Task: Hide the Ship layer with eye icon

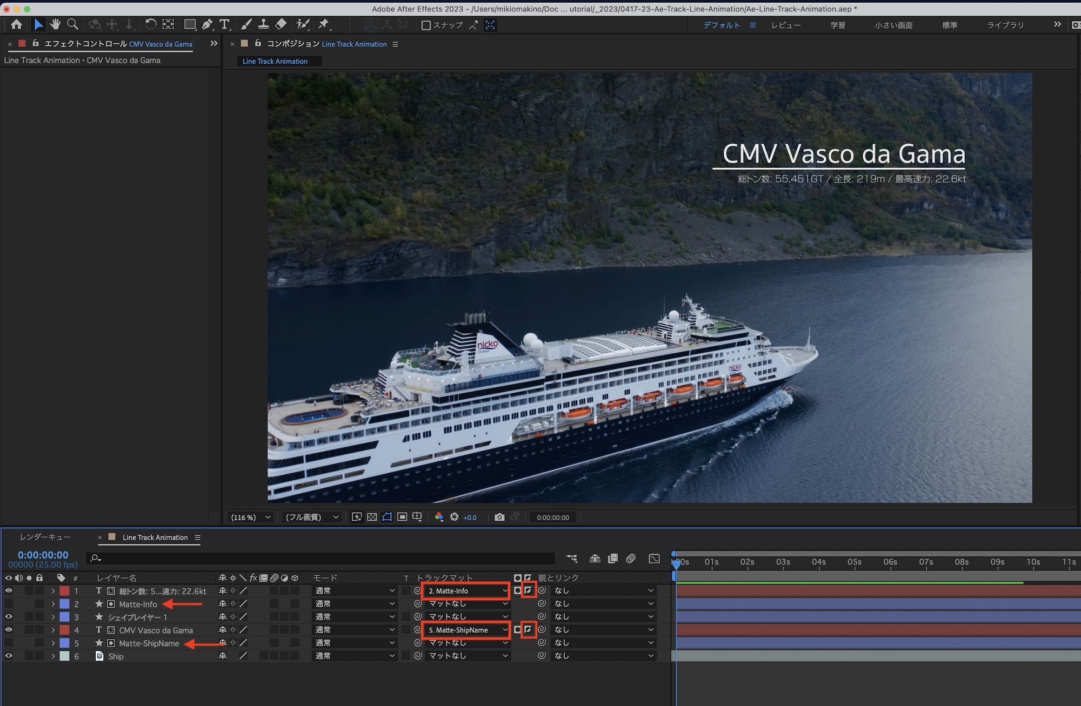Action: tap(8, 656)
